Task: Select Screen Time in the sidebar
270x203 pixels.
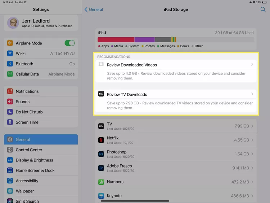Action: click(x=41, y=122)
